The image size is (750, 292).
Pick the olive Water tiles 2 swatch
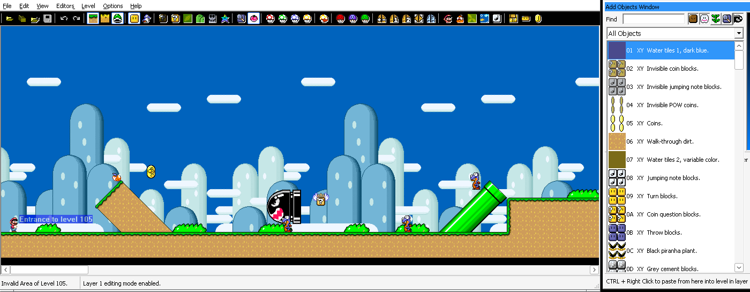[617, 160]
